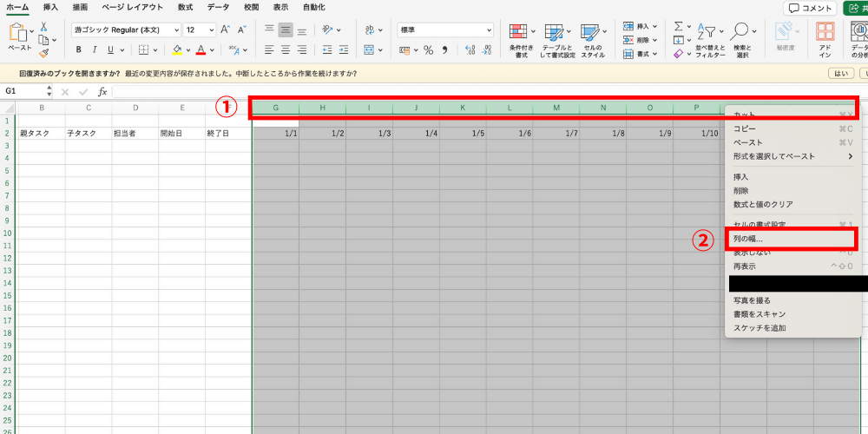Click the Paste (ペースト) clipboard icon

pyautogui.click(x=18, y=33)
